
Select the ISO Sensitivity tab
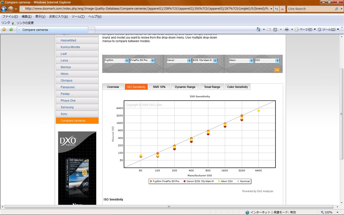pyautogui.click(x=136, y=87)
